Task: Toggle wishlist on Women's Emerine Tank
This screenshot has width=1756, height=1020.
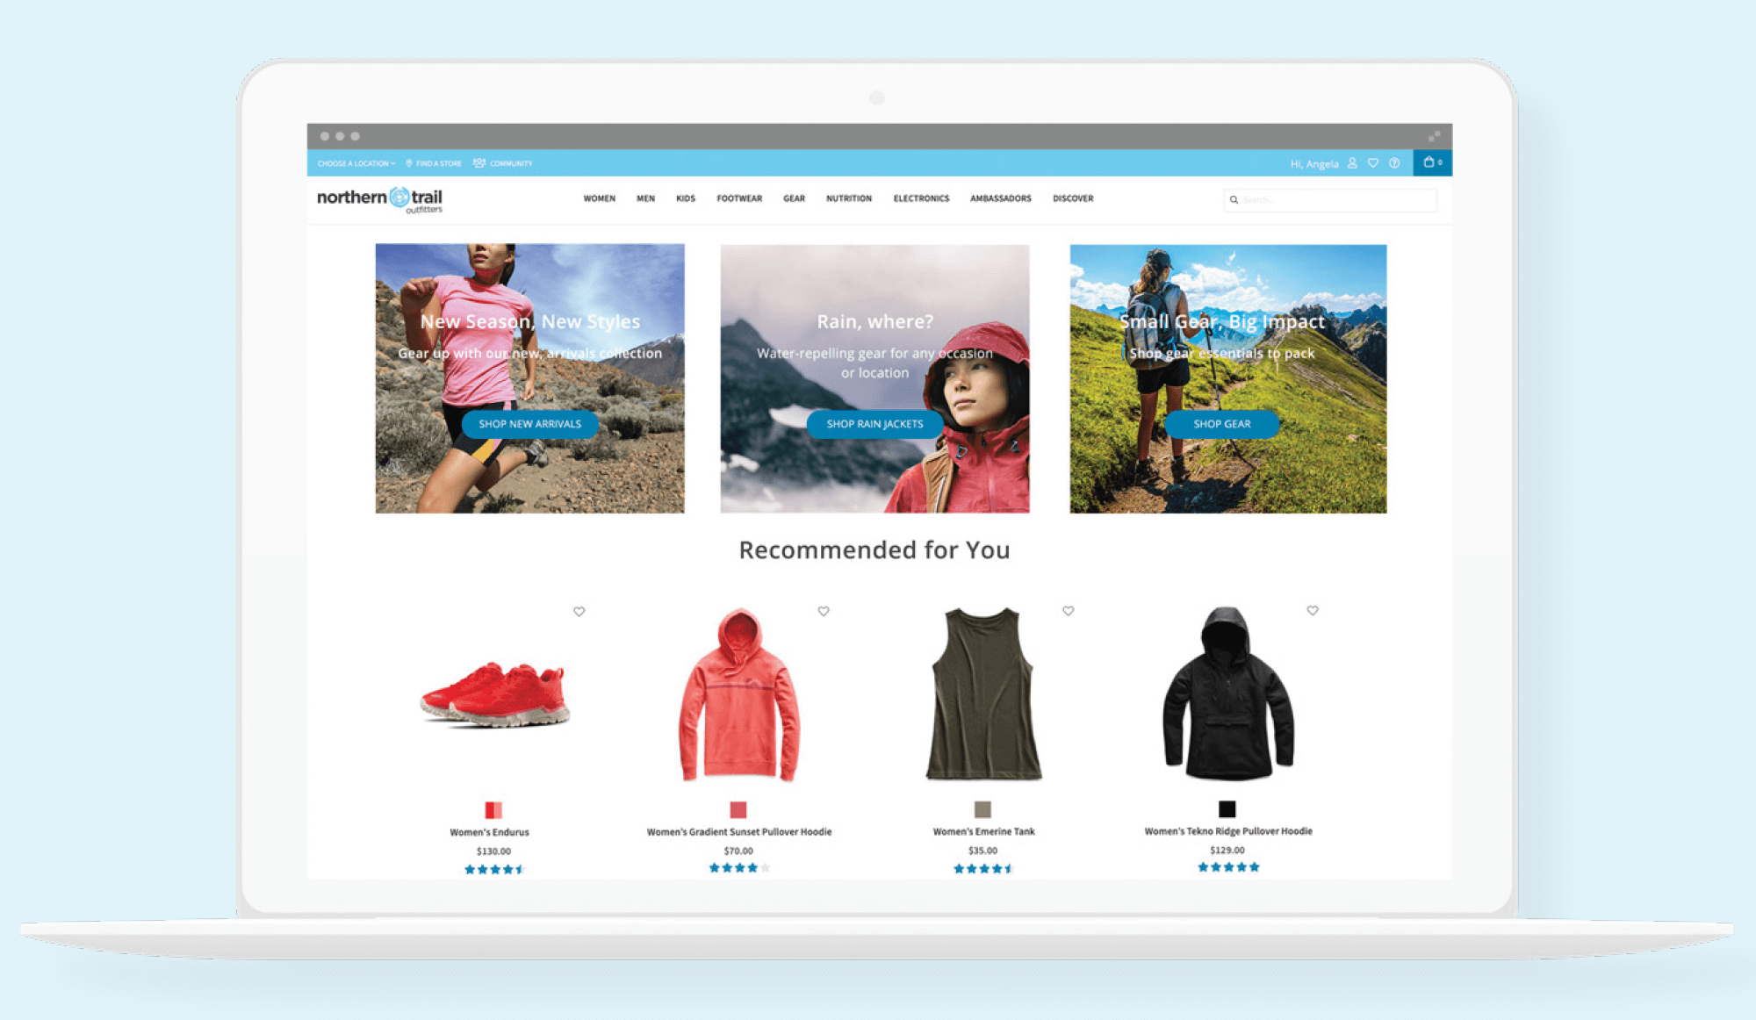Action: point(1068,611)
